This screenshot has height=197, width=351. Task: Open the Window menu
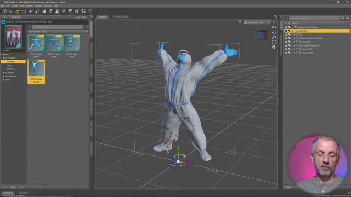coord(48,6)
